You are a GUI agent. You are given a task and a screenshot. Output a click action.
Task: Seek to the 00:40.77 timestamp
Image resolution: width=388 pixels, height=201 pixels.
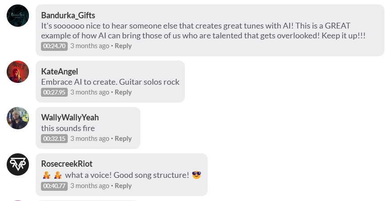(x=54, y=186)
